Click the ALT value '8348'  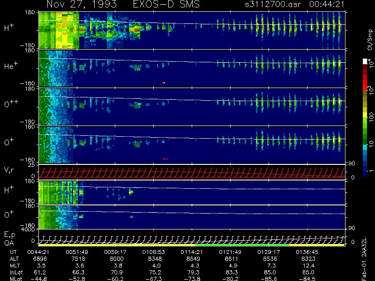155,259
